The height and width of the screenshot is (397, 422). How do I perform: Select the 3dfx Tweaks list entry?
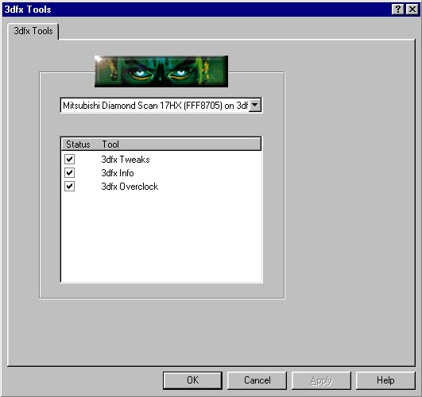point(126,160)
